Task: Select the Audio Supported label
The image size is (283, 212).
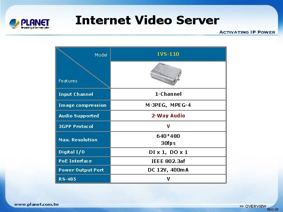Action: click(79, 116)
